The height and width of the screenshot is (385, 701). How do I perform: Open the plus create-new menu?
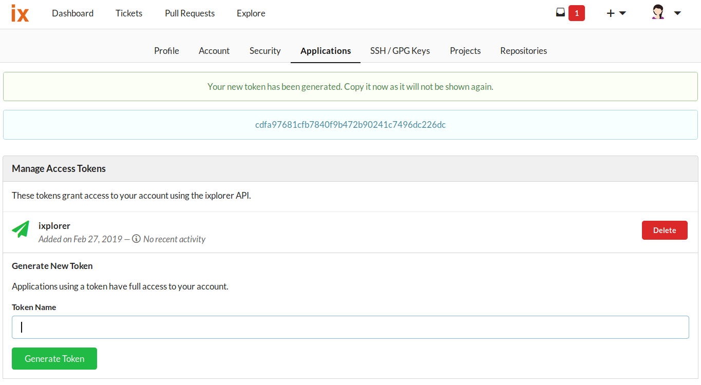616,13
